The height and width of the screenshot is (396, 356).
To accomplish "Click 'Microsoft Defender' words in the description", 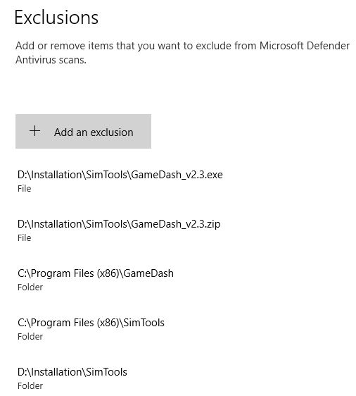I will pyautogui.click(x=305, y=46).
